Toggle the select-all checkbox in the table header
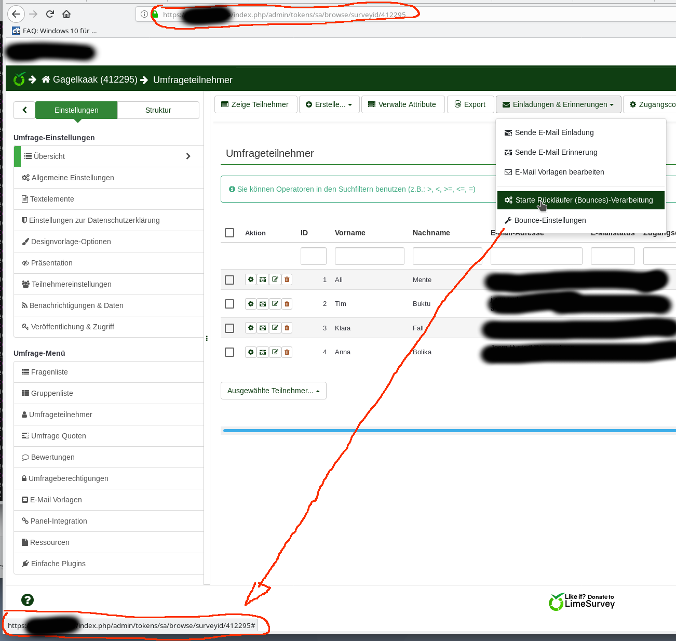This screenshot has width=676, height=641. (x=229, y=233)
